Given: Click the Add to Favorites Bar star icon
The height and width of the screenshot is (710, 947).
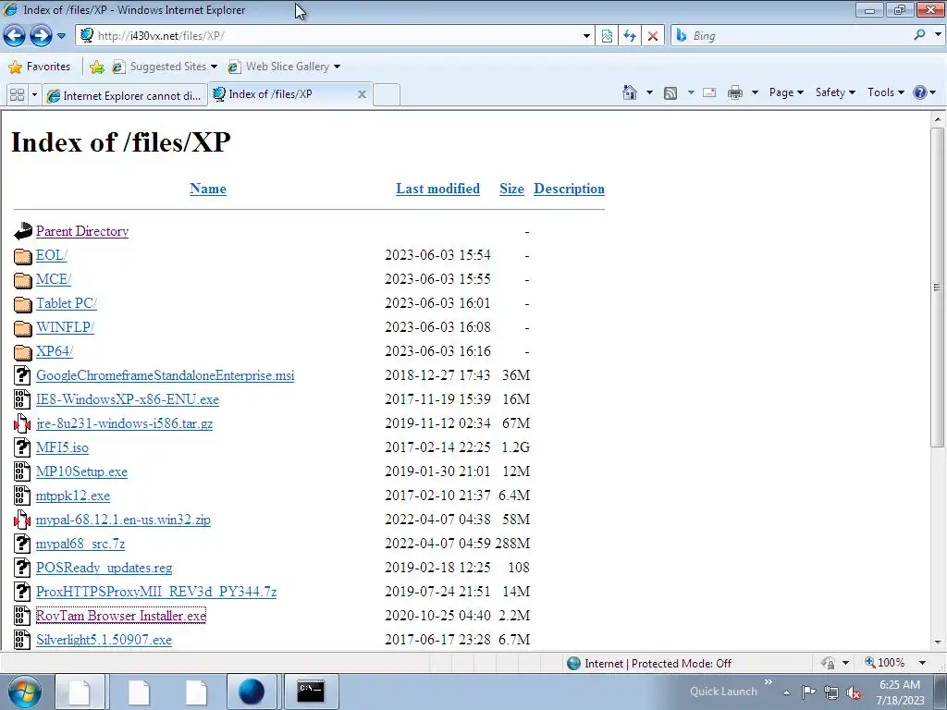Looking at the screenshot, I should 96,67.
